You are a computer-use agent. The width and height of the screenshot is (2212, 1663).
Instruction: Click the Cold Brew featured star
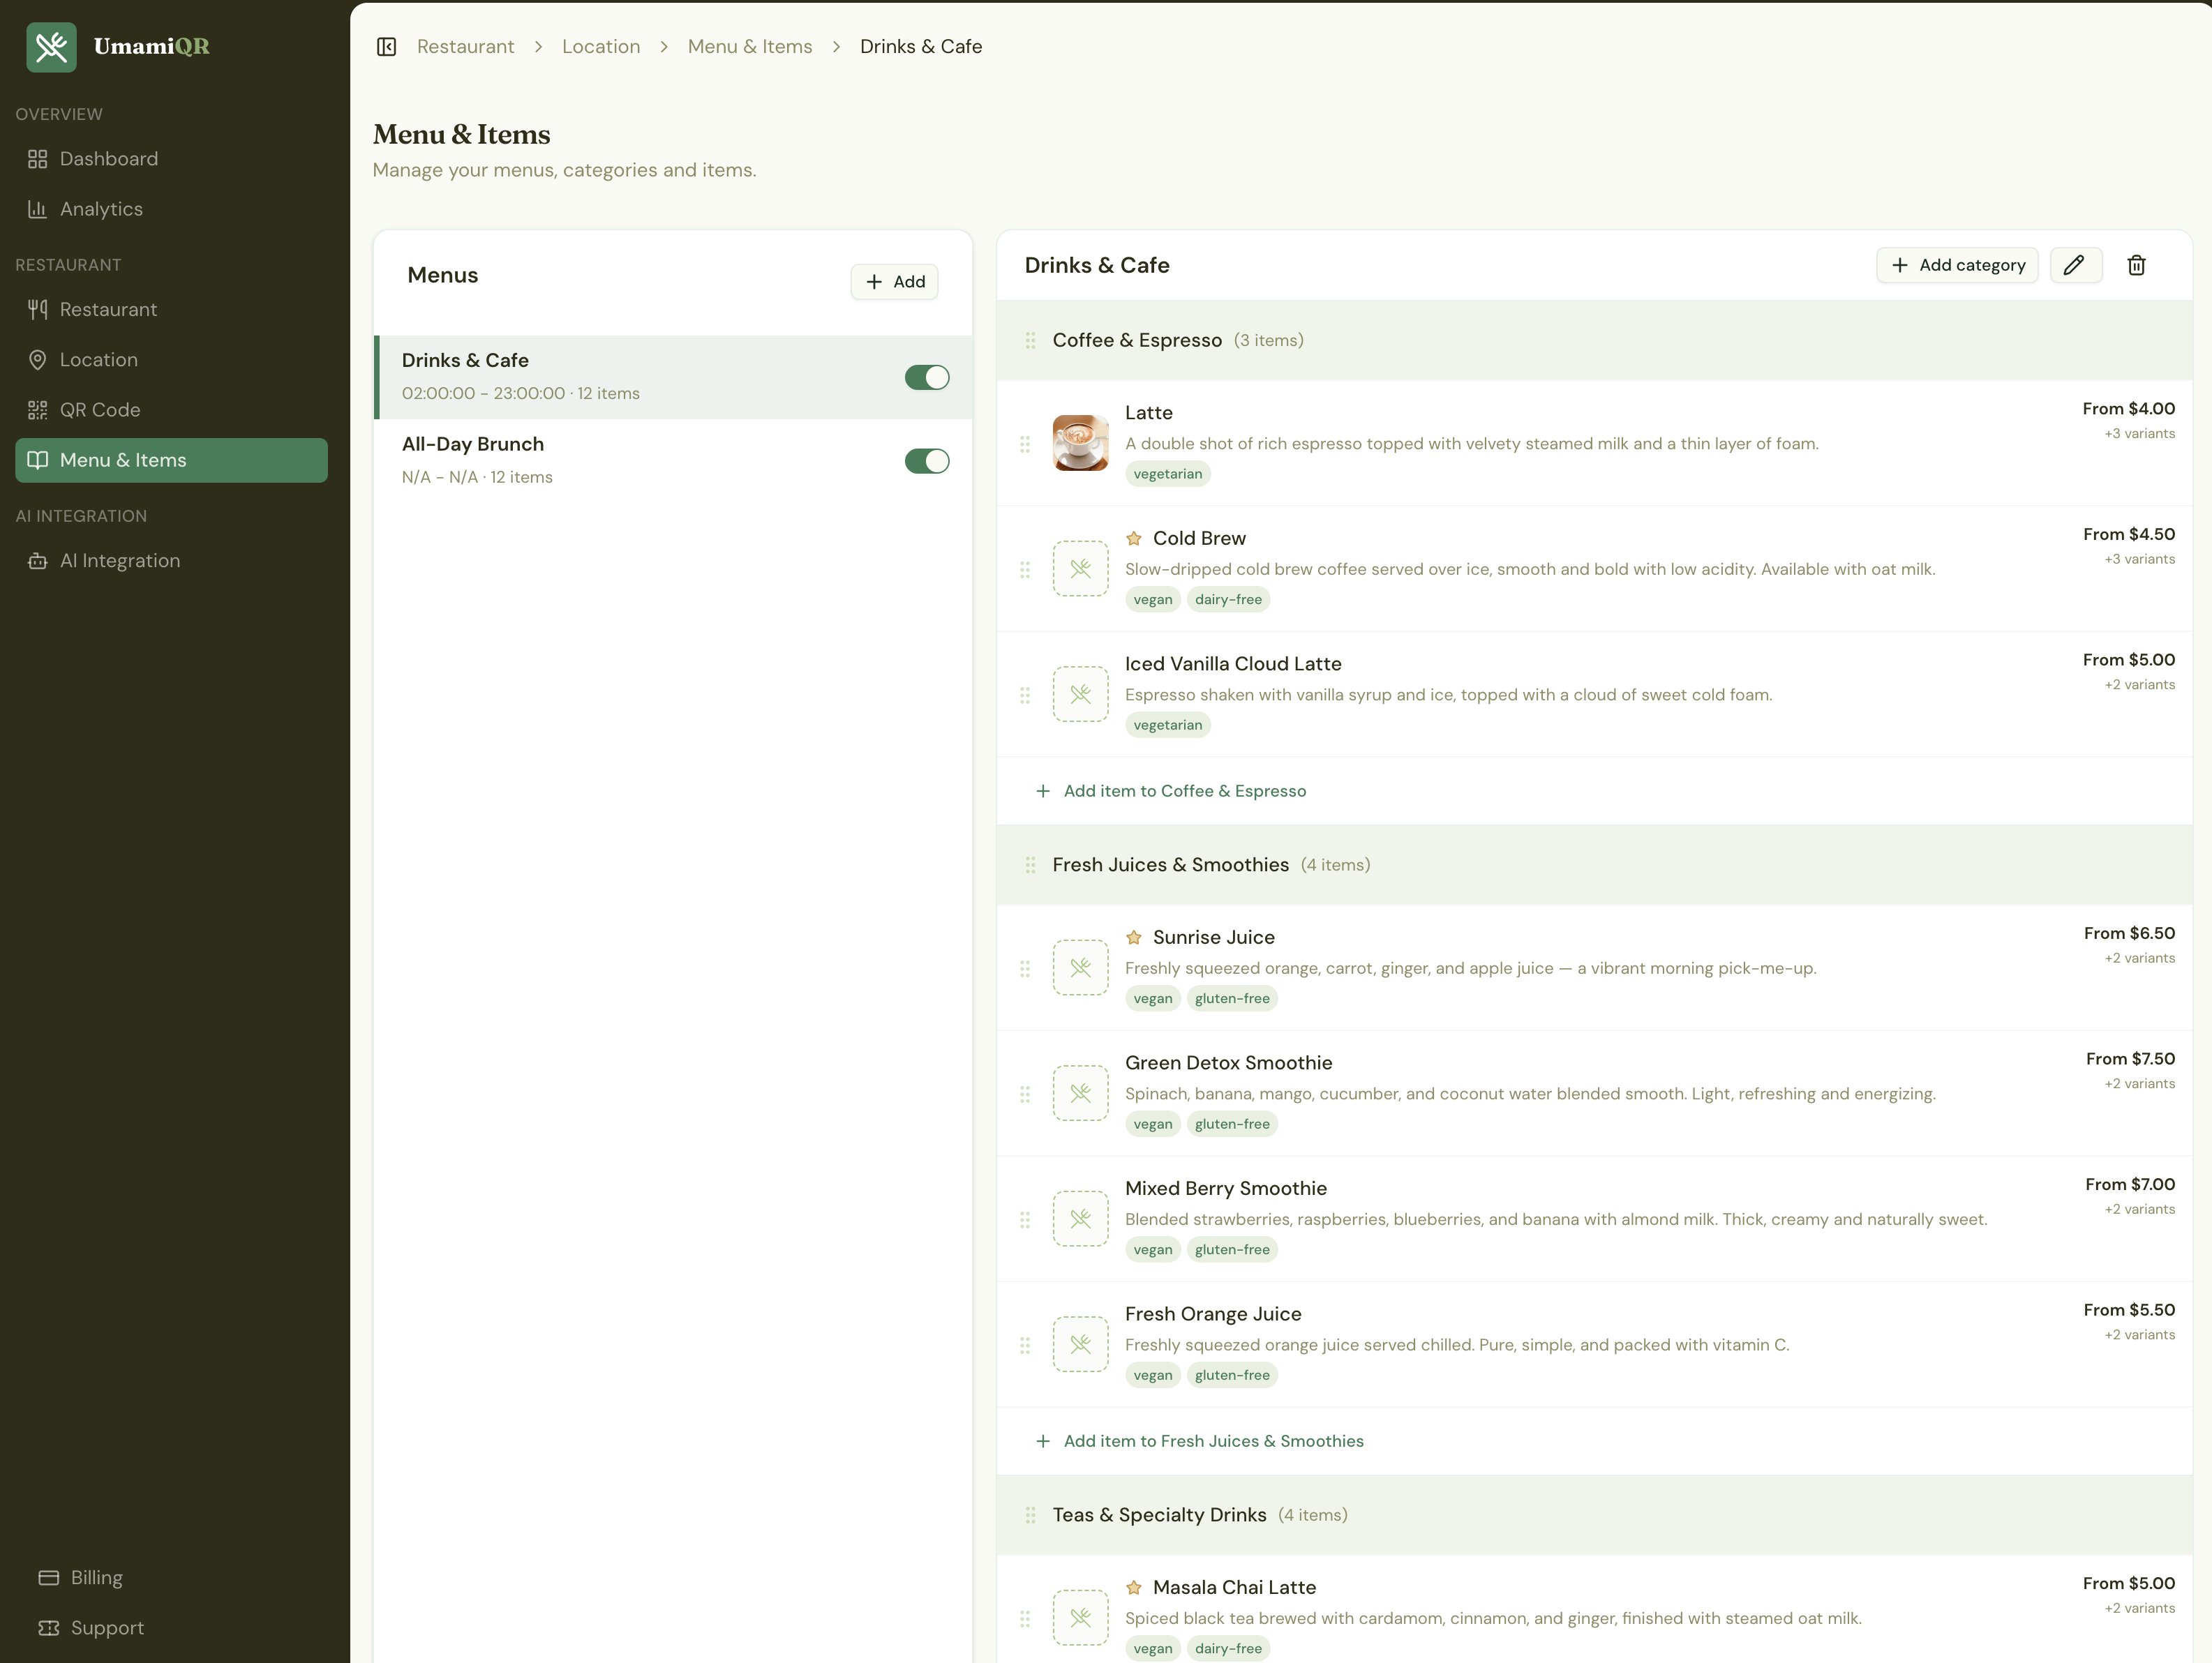(1134, 539)
